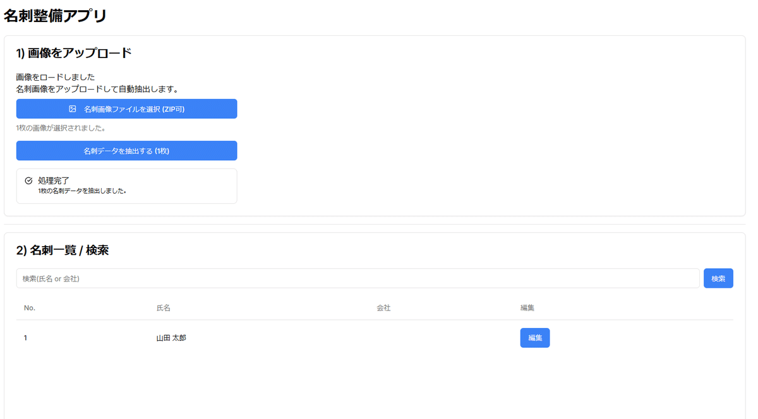This screenshot has height=419, width=758.
Task: Click row number 1 in the list
Action: pyautogui.click(x=26, y=338)
